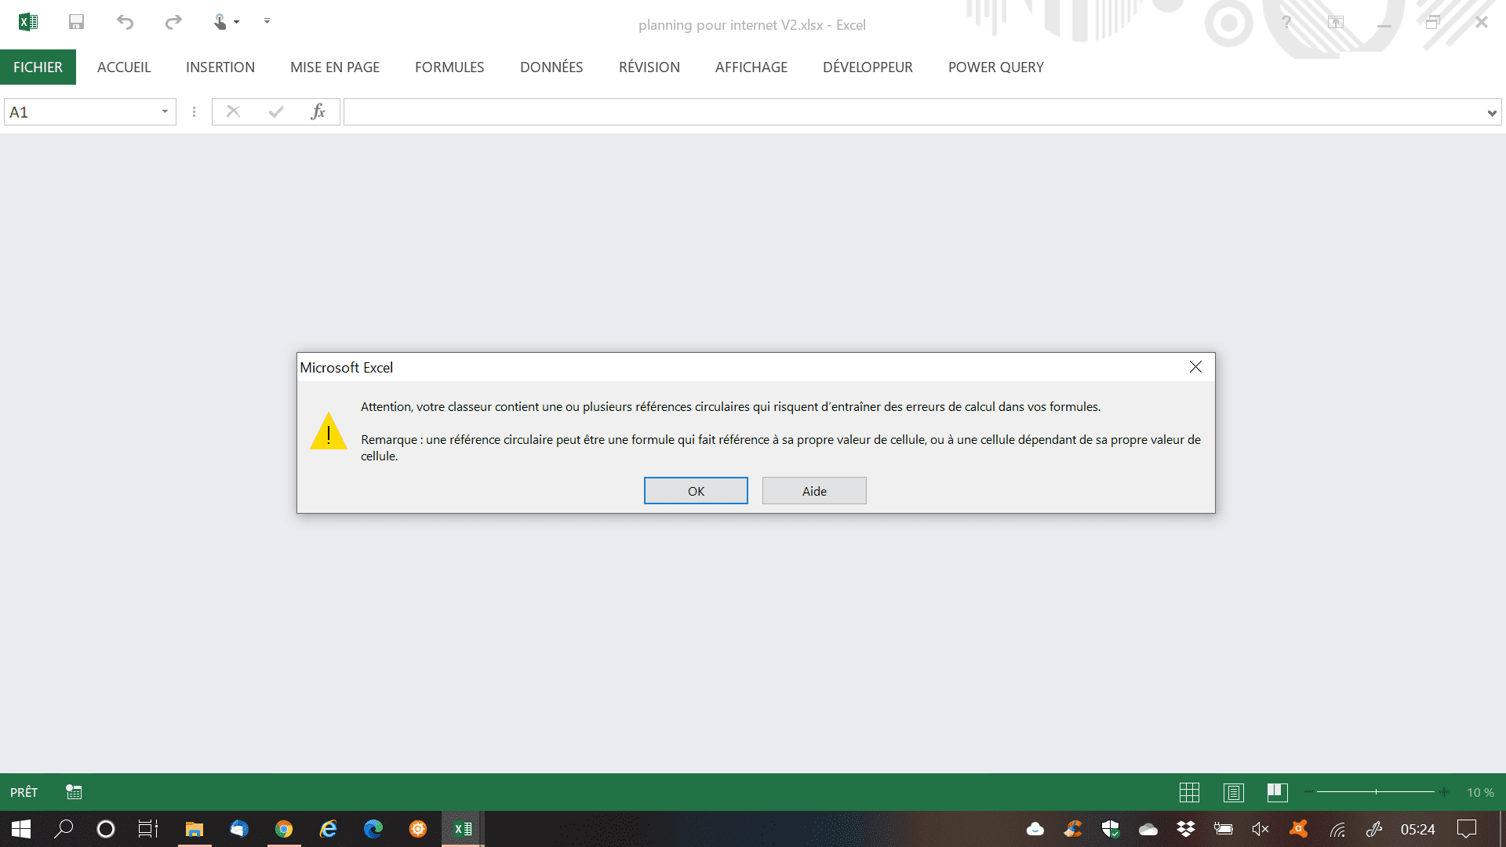Screen dimensions: 1506x847
Task: Toggle the muted volume icon in tray
Action: pos(1260,829)
